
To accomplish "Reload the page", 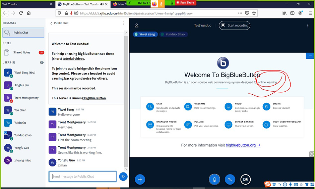I will tap(21, 13).
